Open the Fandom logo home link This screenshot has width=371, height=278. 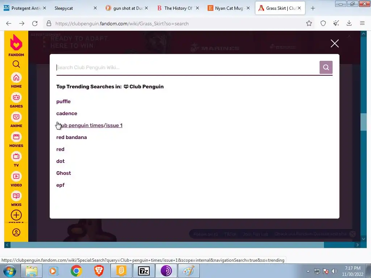[x=16, y=45]
